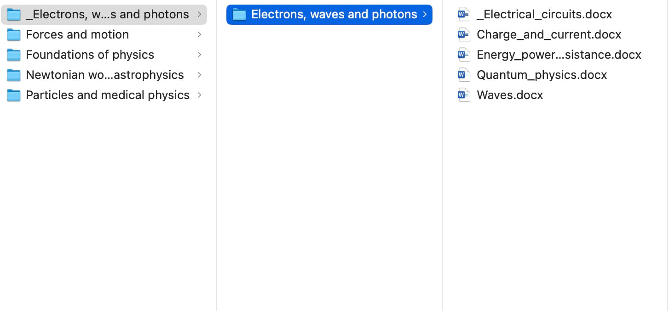Expand the Newtonian world and astrophysics chevron
Viewport: 669px width, 311px height.
click(x=199, y=75)
